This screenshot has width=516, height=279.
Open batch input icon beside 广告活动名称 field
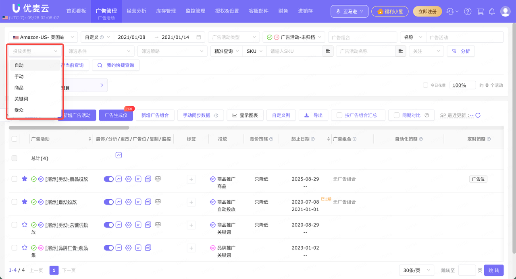[401, 51]
